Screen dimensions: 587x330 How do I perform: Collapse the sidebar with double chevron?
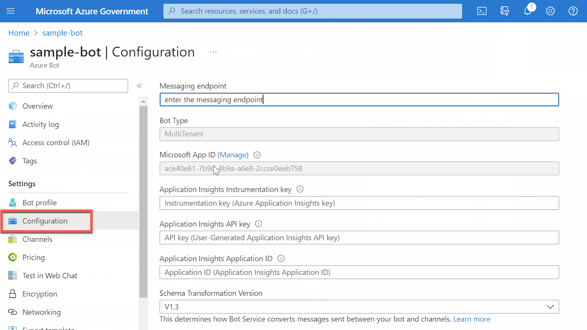(x=139, y=86)
